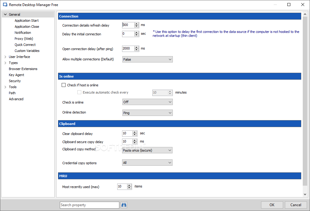
Task: Open the Check is online dropdown
Action: (147, 102)
